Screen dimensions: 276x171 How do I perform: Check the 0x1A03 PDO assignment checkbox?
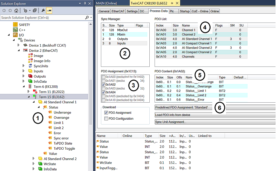(x=103, y=88)
